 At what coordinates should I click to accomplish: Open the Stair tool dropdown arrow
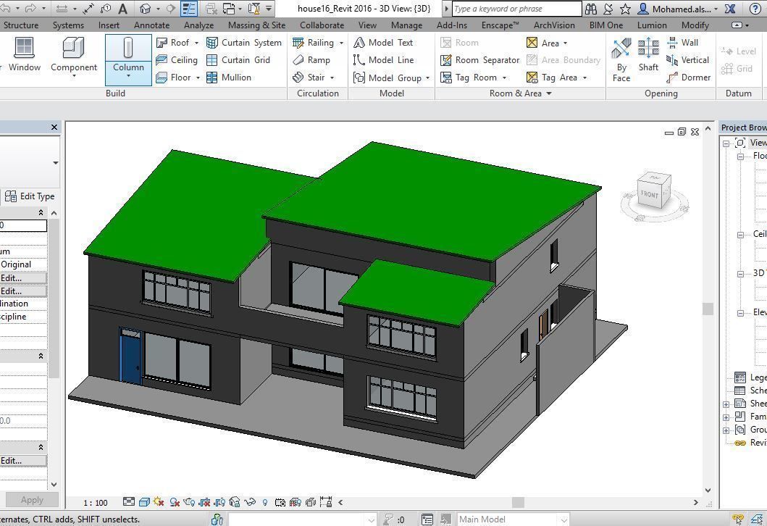click(332, 78)
